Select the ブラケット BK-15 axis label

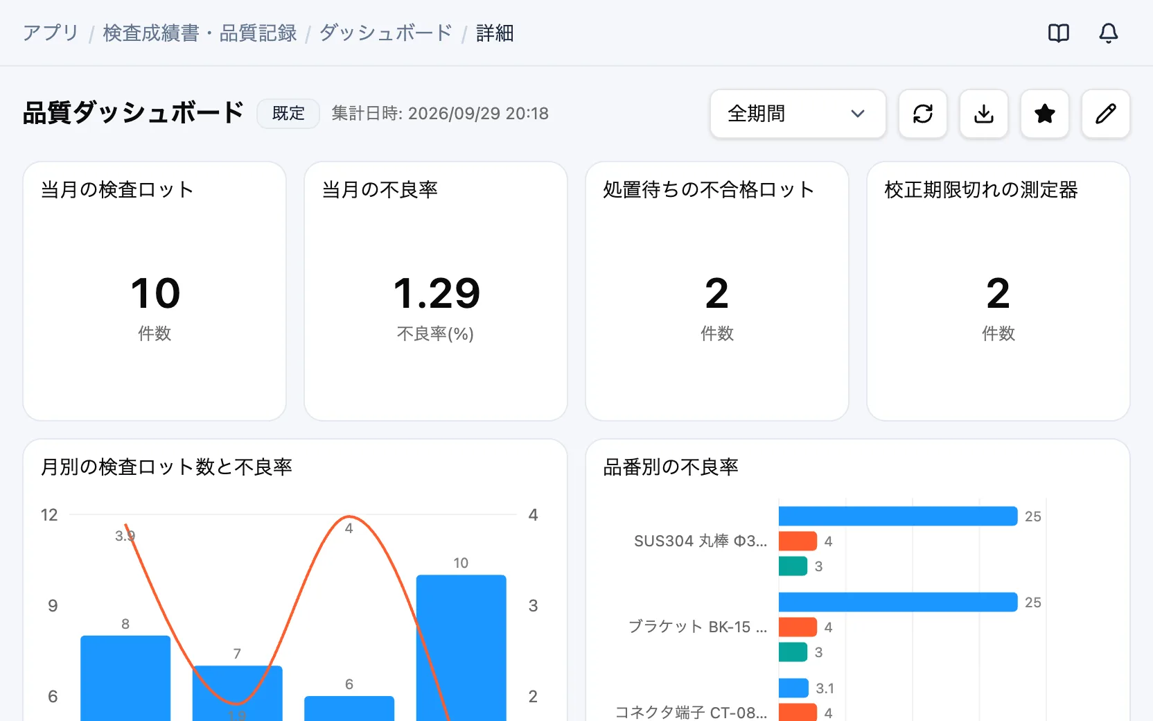tap(698, 627)
